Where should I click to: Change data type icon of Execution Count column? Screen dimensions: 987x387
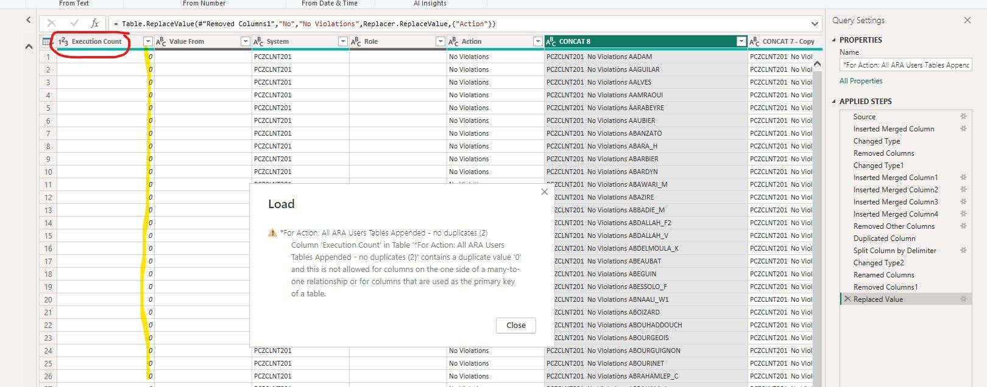click(63, 41)
